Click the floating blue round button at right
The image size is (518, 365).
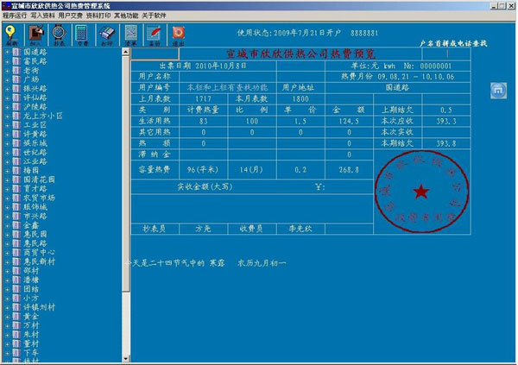pyautogui.click(x=498, y=91)
